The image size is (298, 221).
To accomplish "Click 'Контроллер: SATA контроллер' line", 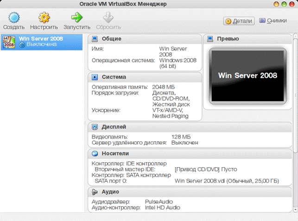I will 131,175.
